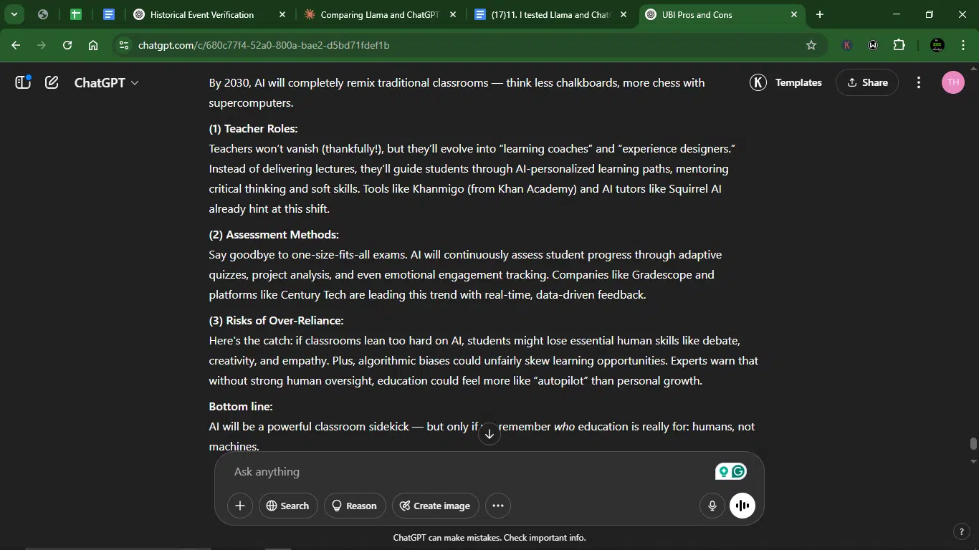Switch to Historical Event Verification tab
Screen dimensions: 979x550
tap(202, 14)
